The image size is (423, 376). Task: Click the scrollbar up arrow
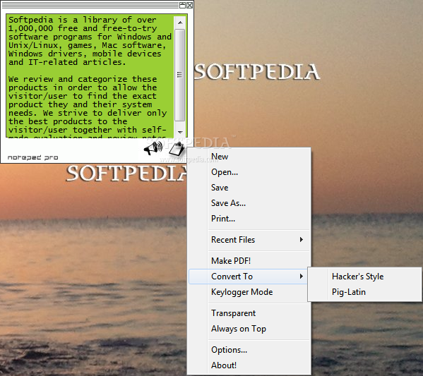pos(180,23)
